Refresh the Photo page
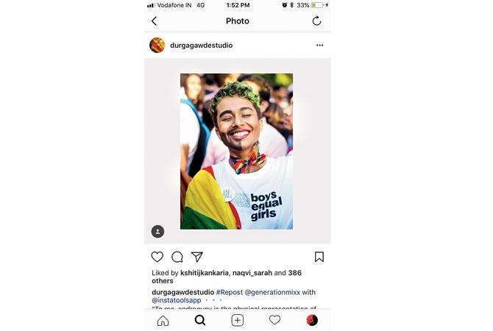This screenshot has width=493, height=331. pyautogui.click(x=316, y=21)
